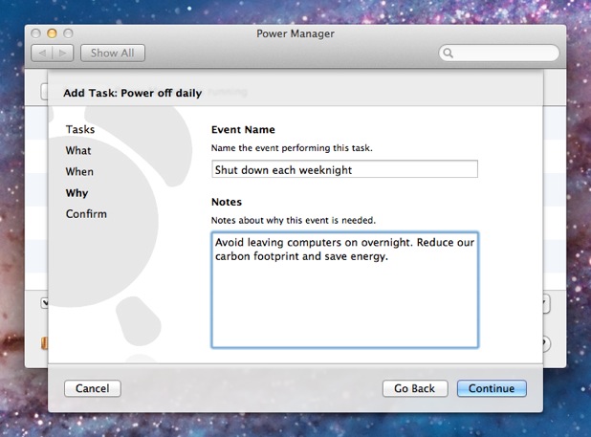This screenshot has width=591, height=437.
Task: Click the Go Back button
Action: [x=415, y=388]
